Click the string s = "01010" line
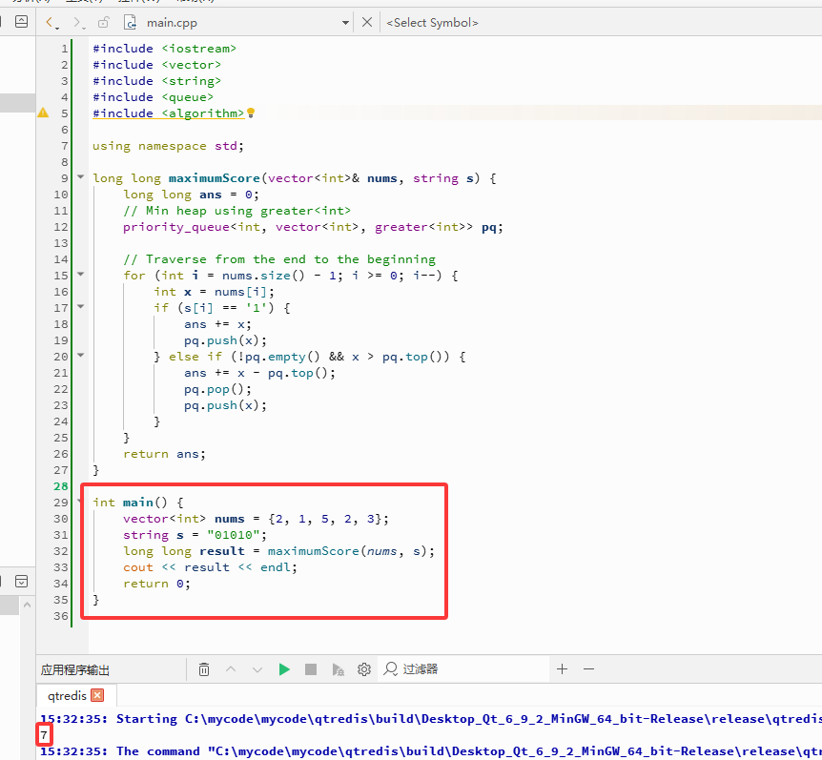The height and width of the screenshot is (760, 822). pyautogui.click(x=195, y=535)
